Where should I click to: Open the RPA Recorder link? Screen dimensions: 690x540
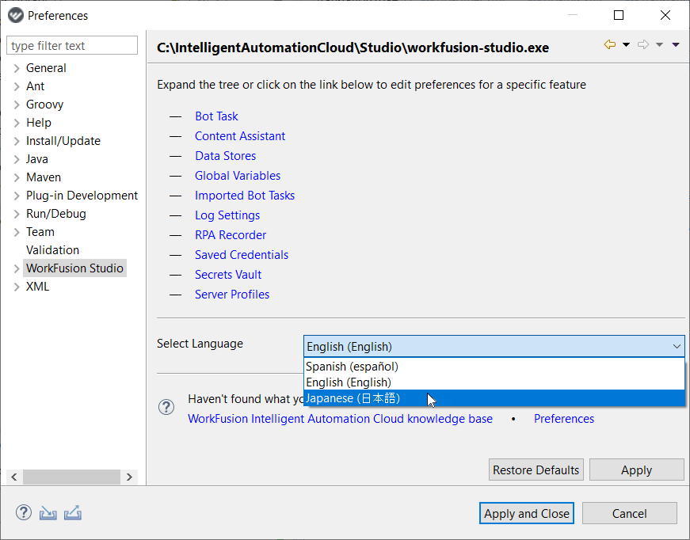point(231,235)
